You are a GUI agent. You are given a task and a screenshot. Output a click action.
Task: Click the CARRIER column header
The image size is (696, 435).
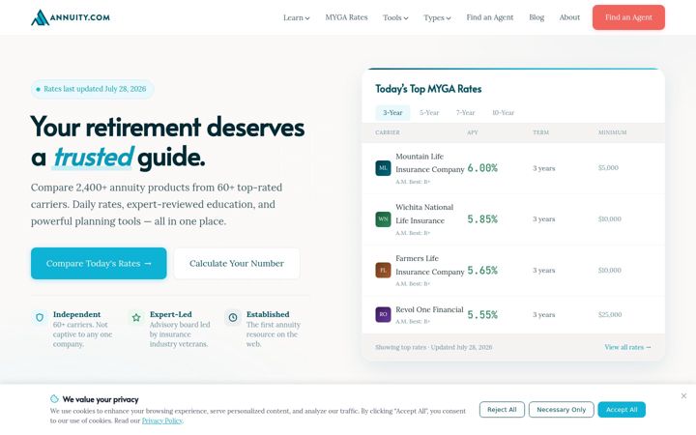tap(388, 132)
